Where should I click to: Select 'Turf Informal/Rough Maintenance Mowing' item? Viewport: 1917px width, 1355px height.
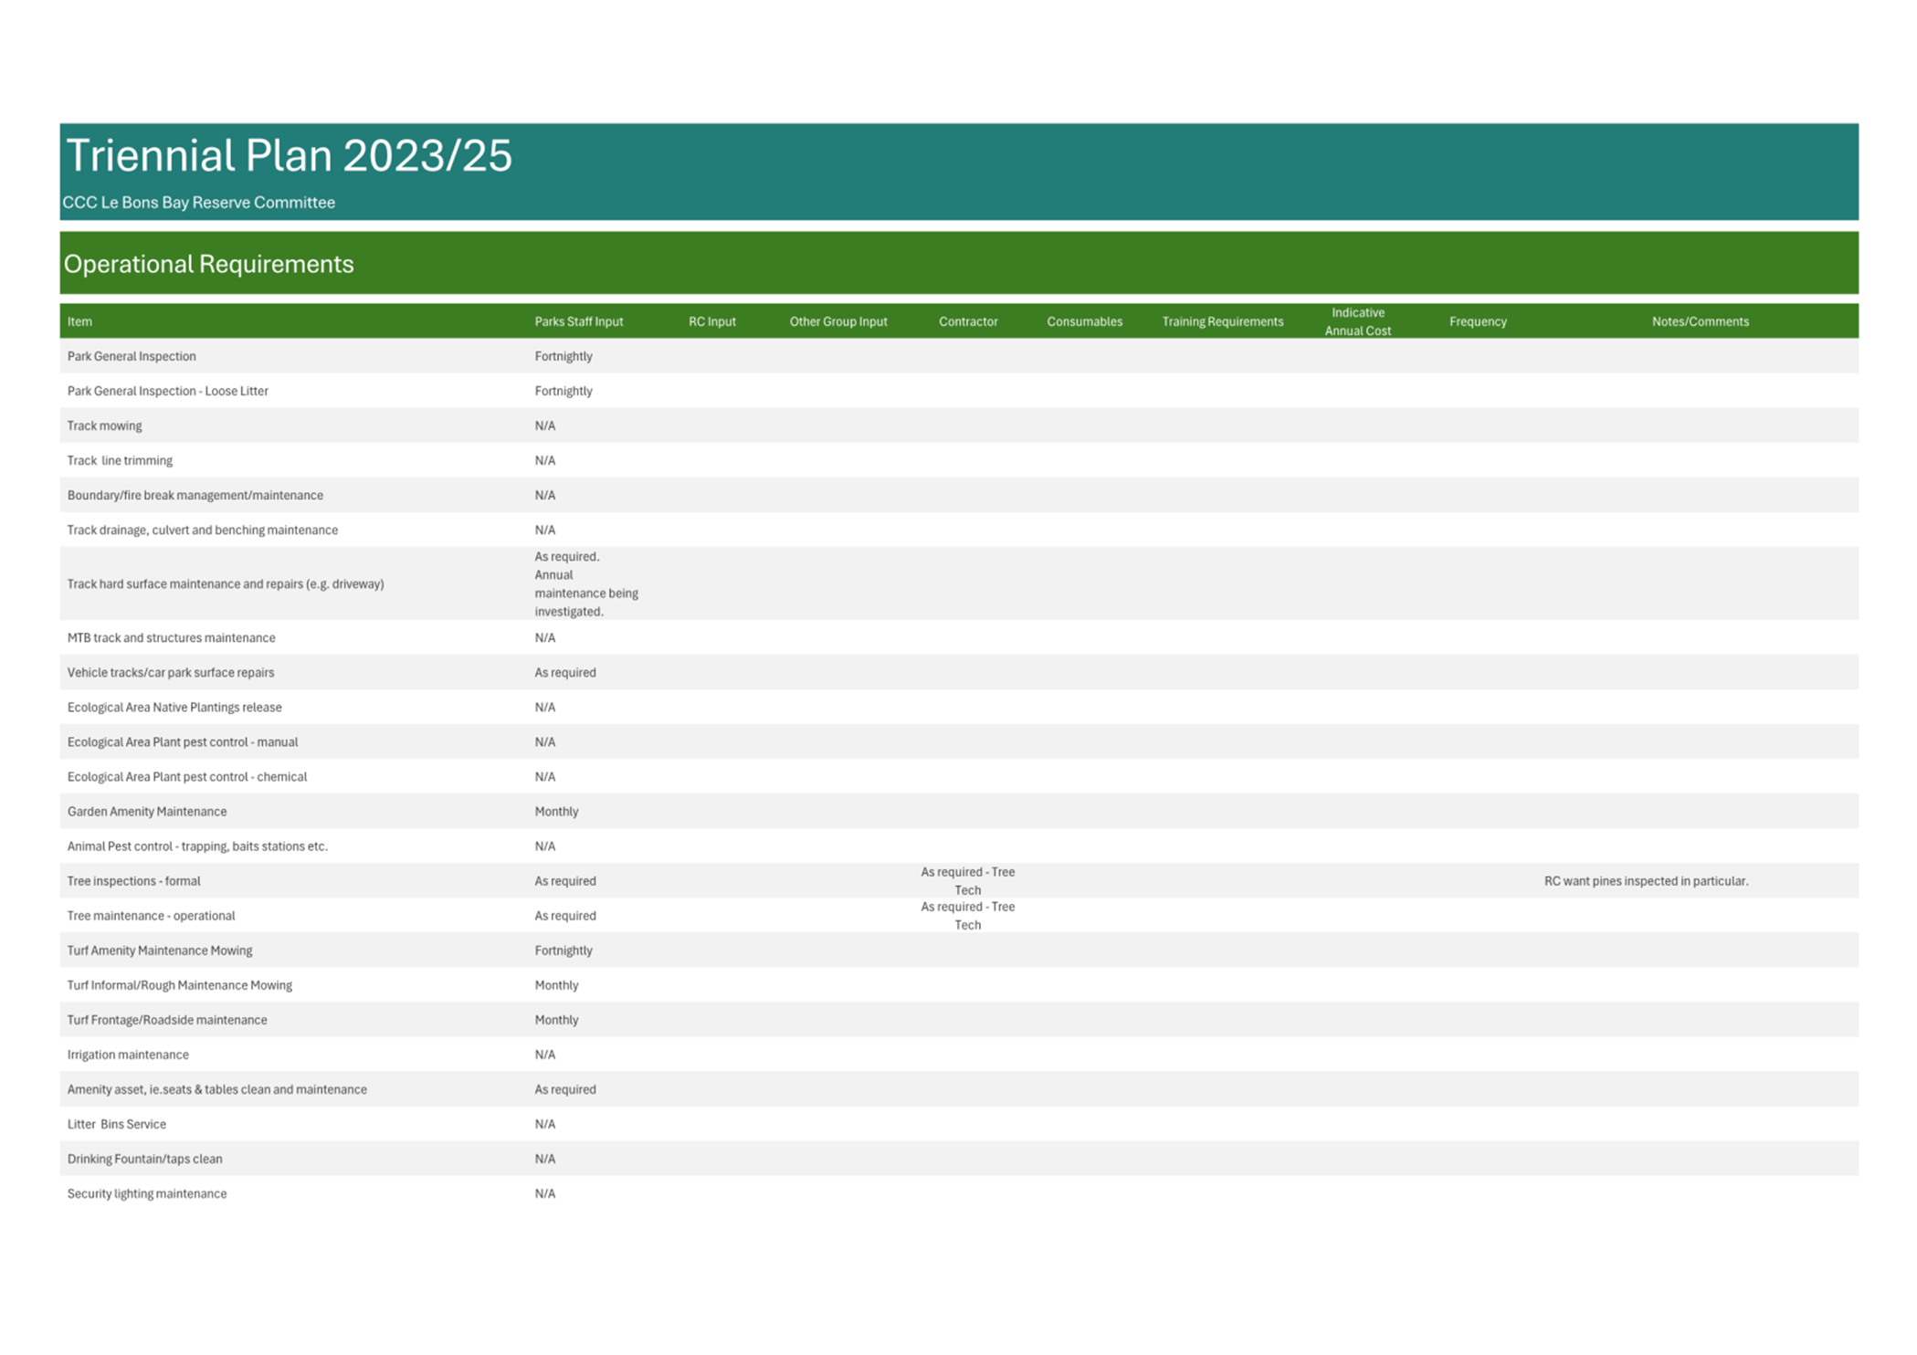coord(179,984)
